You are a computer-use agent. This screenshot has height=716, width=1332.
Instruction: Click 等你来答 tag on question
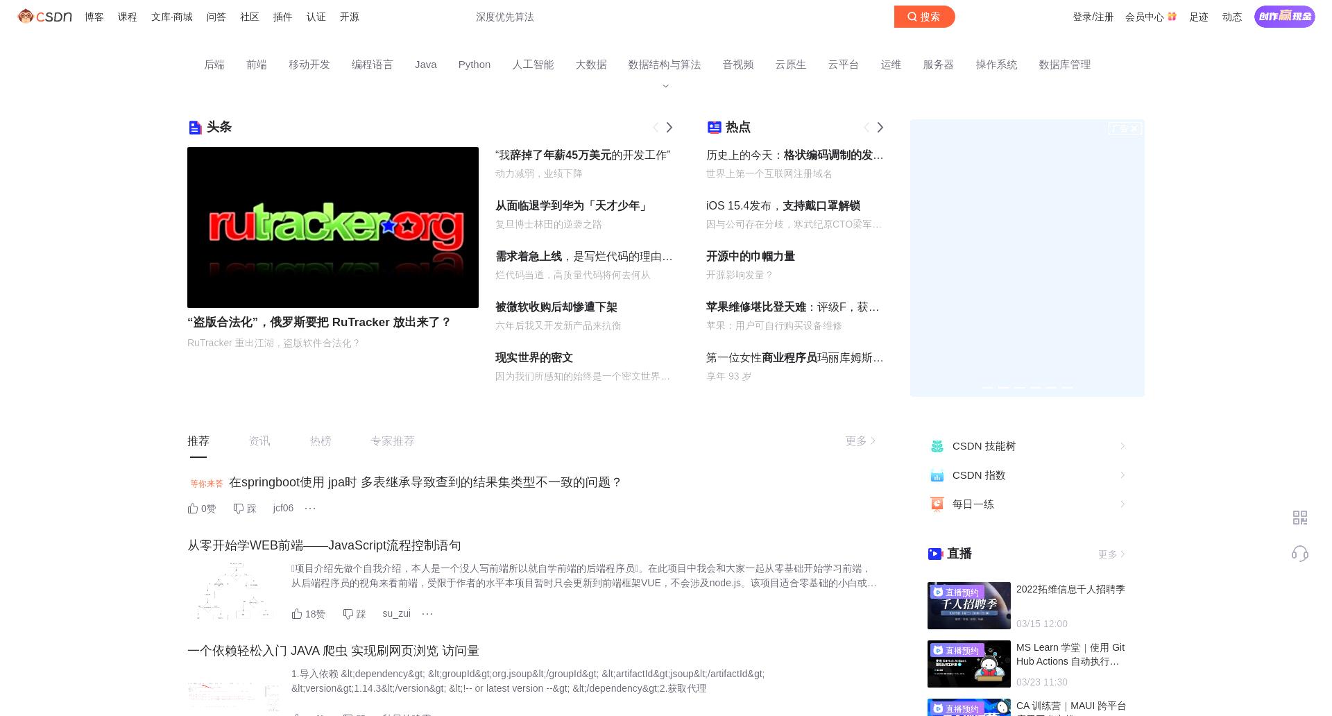[207, 484]
